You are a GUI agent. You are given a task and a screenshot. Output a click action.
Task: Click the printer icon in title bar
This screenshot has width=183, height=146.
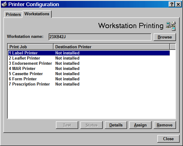(x=5, y=5)
